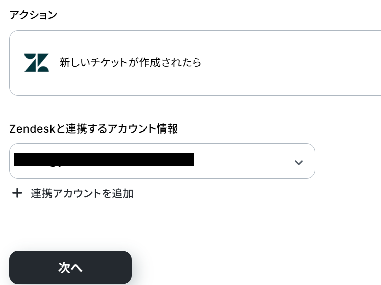Click the Zendeskと連携するアカウント情報 label
This screenshot has height=285, width=381.
tap(94, 129)
